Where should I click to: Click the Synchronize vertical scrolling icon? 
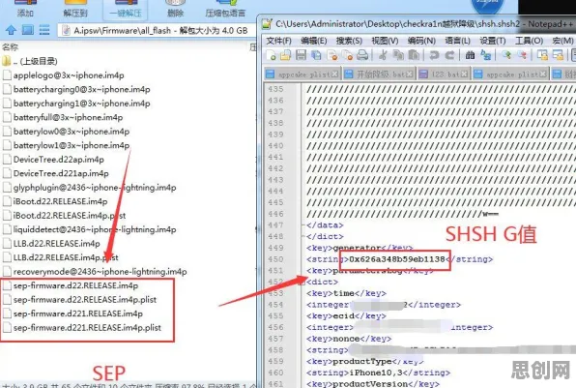(542, 55)
